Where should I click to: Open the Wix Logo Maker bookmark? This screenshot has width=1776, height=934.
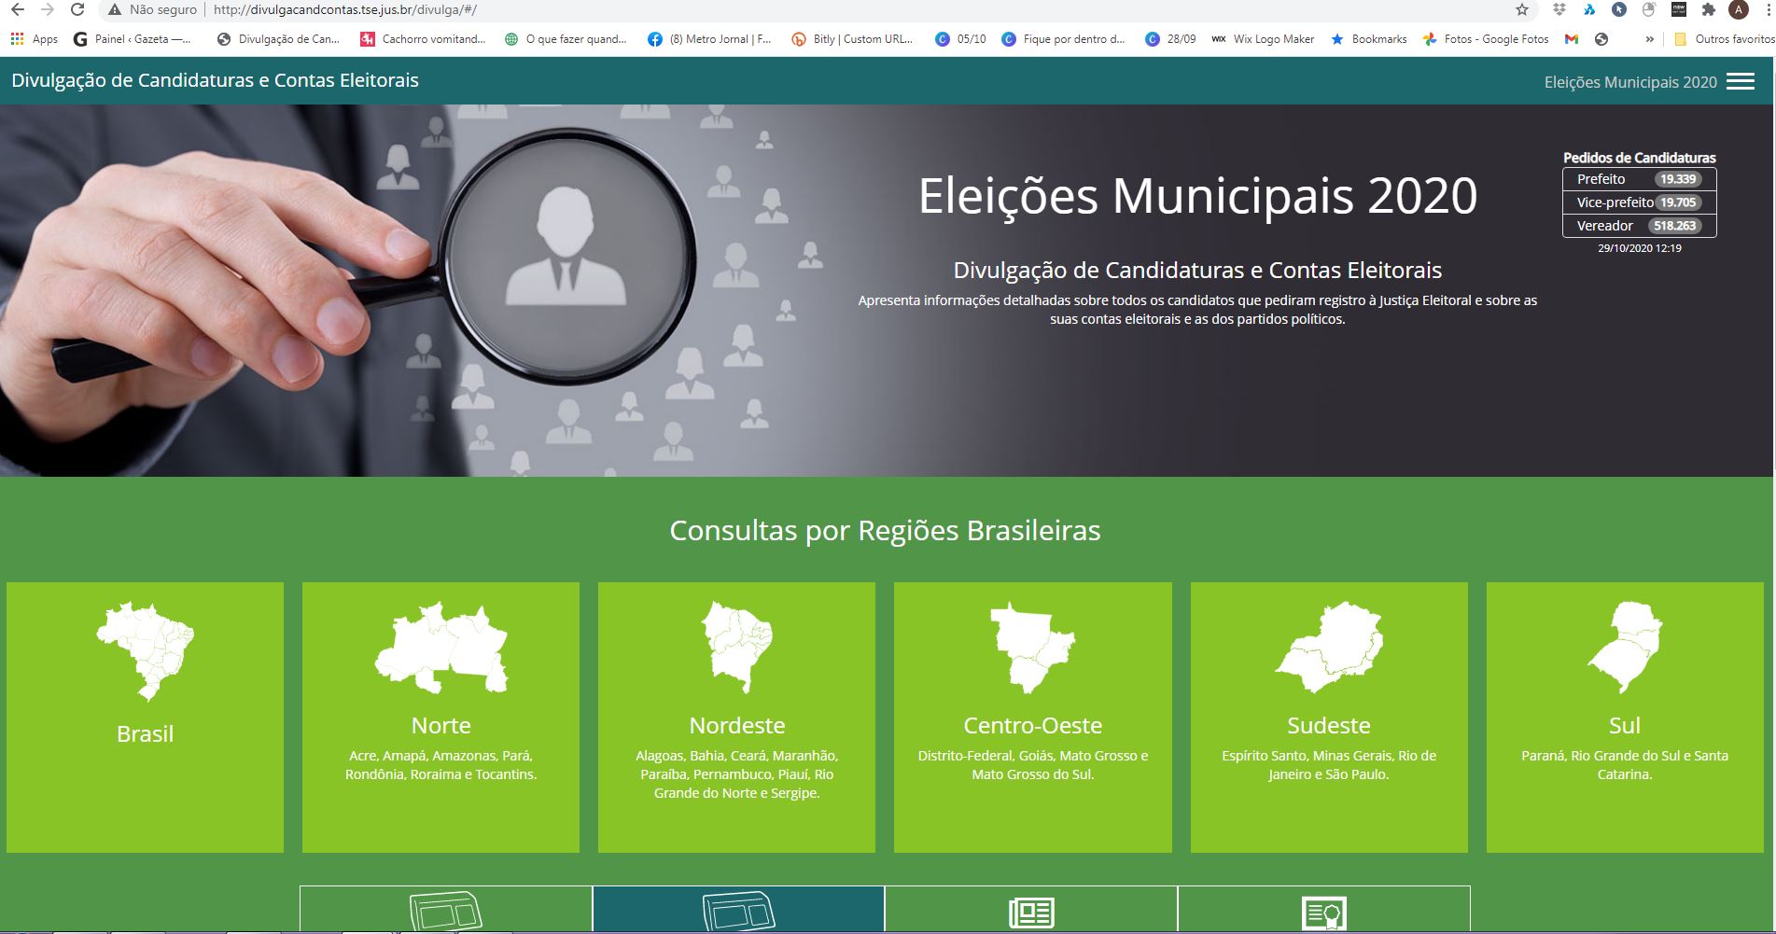(1263, 39)
